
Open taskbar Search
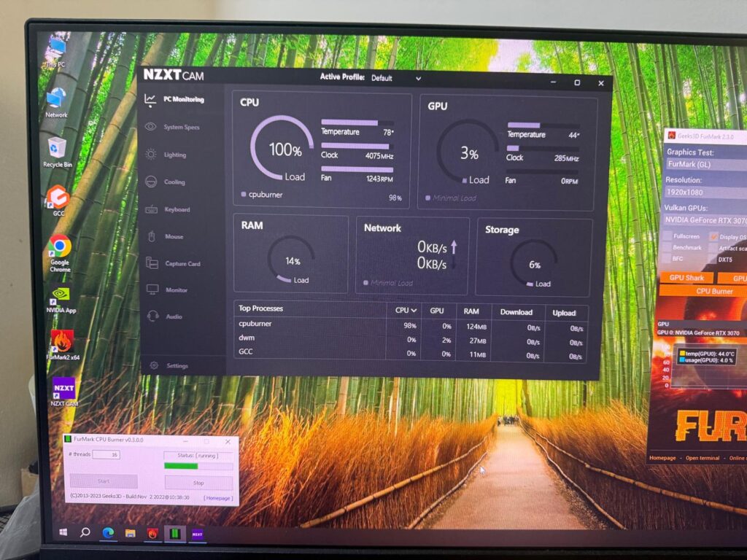point(85,532)
